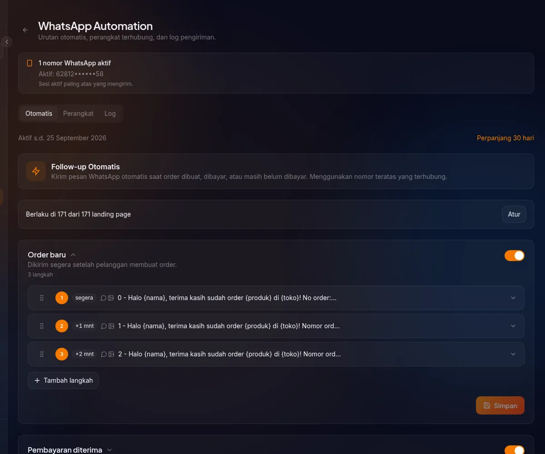
Task: Click the segera timing label
Action: [x=84, y=298]
